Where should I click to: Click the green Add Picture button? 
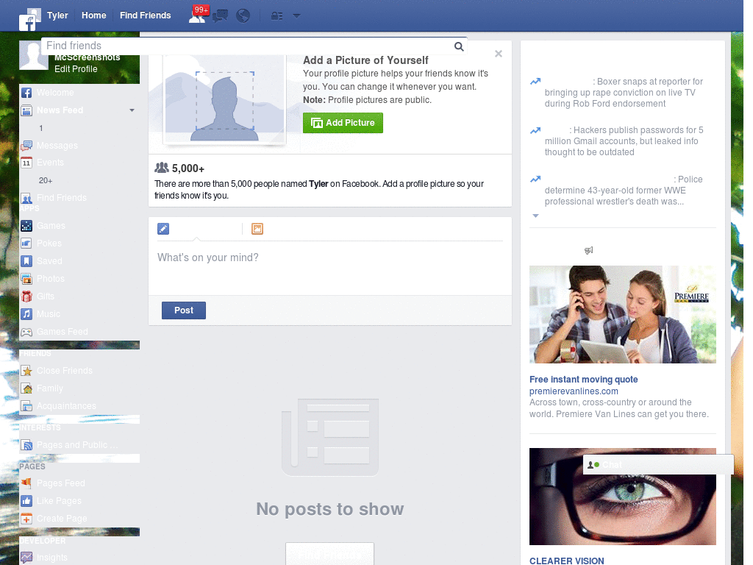click(x=343, y=123)
